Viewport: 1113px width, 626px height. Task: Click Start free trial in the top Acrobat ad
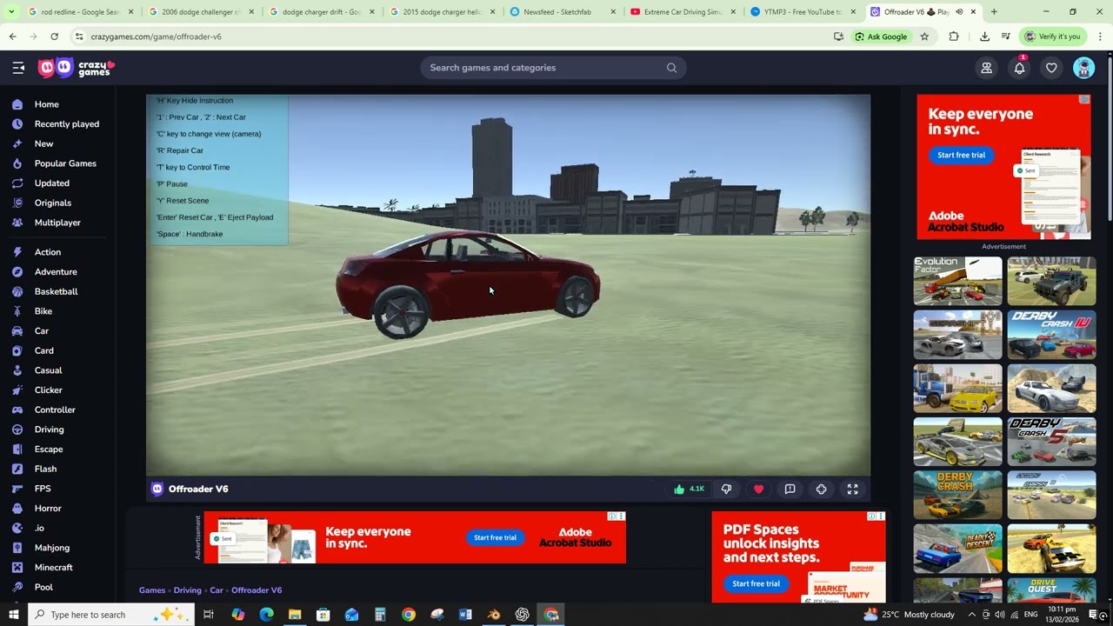pos(961,155)
